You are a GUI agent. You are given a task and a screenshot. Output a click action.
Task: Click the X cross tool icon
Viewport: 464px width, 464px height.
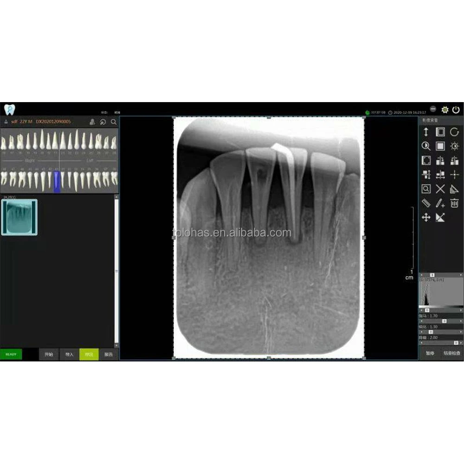click(440, 189)
